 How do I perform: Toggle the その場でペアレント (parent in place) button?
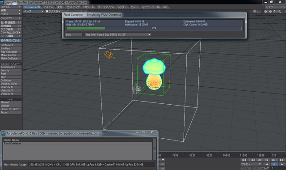(x=11, y=41)
